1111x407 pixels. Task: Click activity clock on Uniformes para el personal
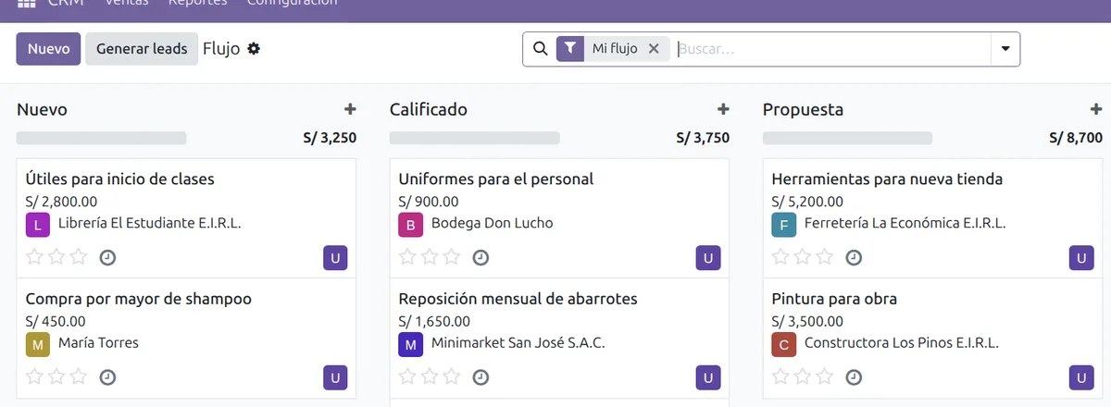481,257
